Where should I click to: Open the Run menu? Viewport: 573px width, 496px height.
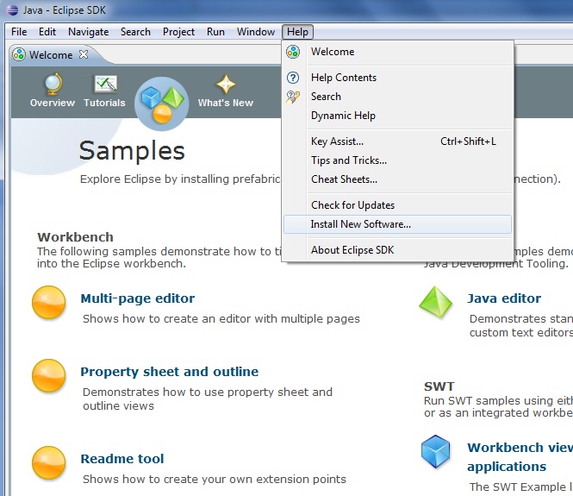click(x=215, y=32)
